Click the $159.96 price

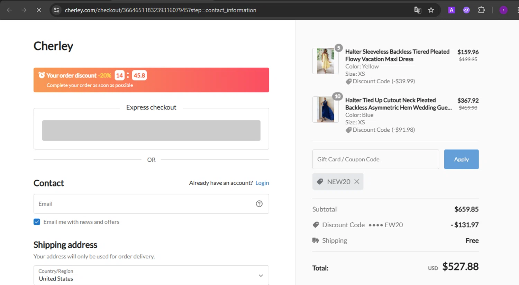[468, 52]
